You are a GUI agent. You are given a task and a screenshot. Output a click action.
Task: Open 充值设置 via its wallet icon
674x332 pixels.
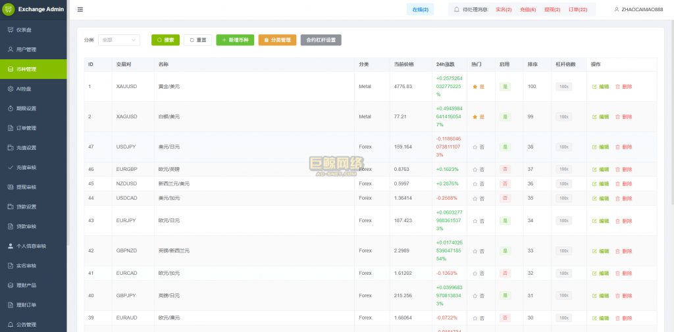(11, 148)
